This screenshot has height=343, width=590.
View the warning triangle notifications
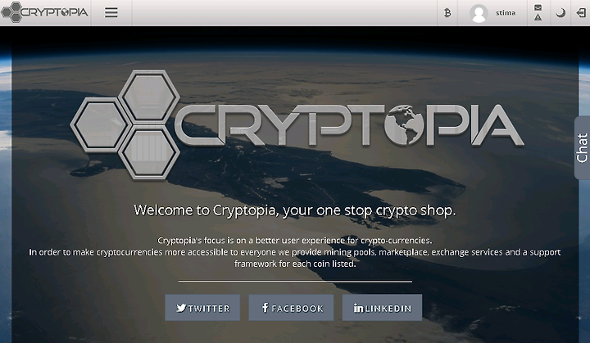coord(538,17)
